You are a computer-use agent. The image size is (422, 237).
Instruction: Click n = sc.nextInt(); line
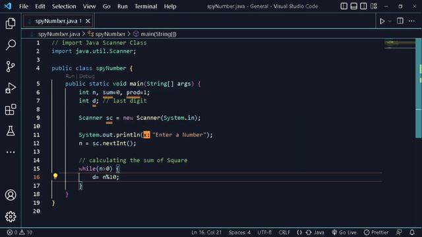[x=107, y=144]
